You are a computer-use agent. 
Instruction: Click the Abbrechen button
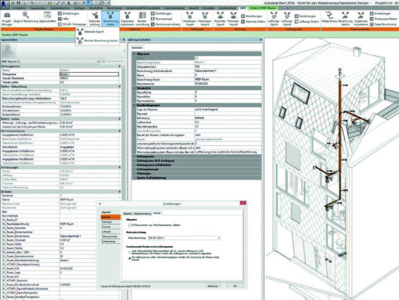(213, 286)
